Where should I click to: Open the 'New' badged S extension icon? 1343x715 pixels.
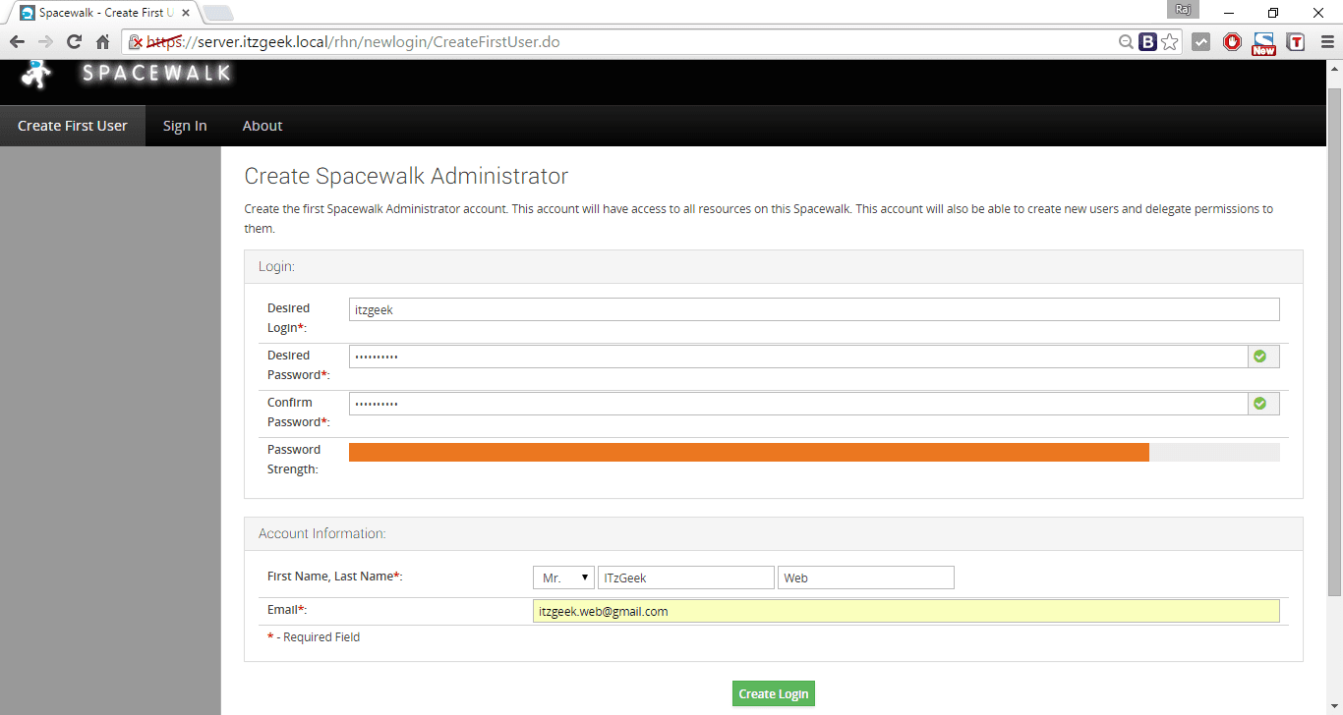pos(1263,43)
